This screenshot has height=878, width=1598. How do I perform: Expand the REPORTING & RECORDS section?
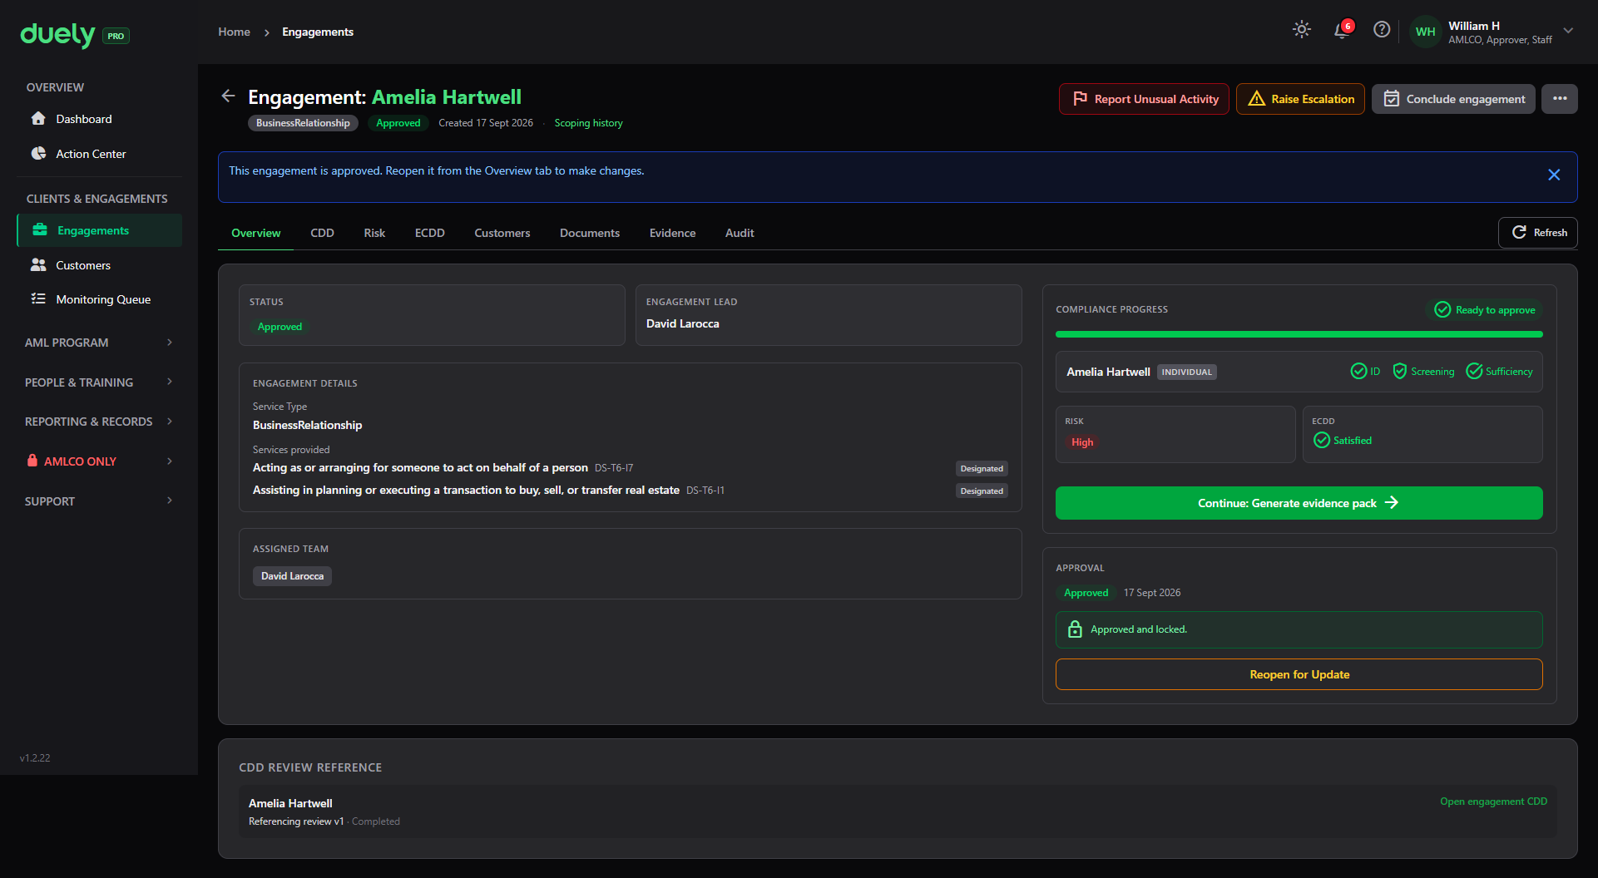coord(99,422)
